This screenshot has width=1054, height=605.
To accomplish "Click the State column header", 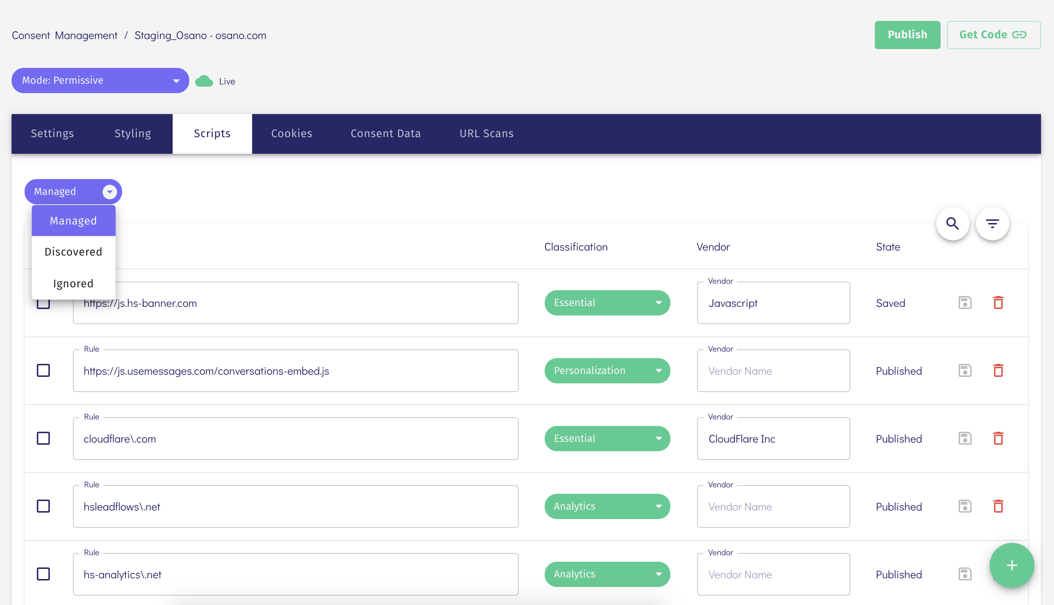I will (x=888, y=247).
